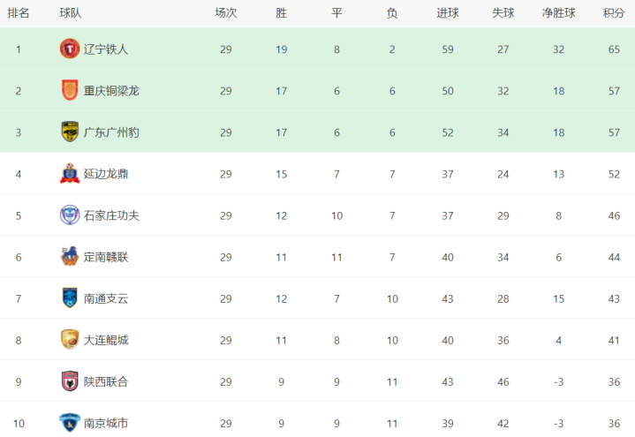Click the 重庆铜梁龙 team crest
This screenshot has height=437, width=635.
70,91
